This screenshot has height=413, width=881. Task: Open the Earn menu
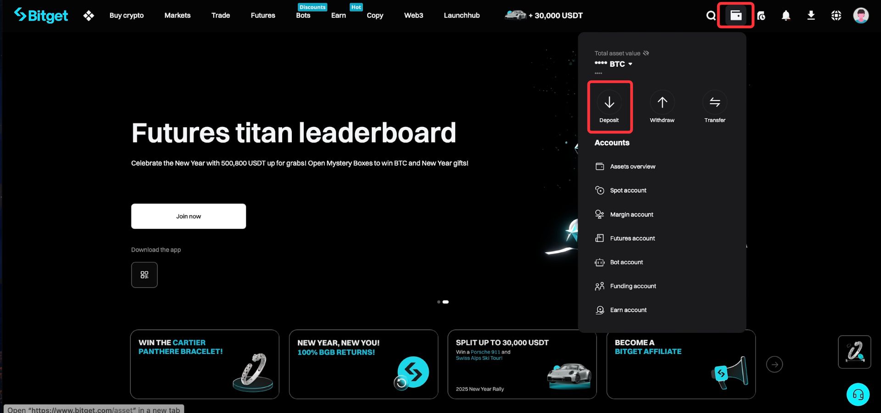tap(339, 16)
